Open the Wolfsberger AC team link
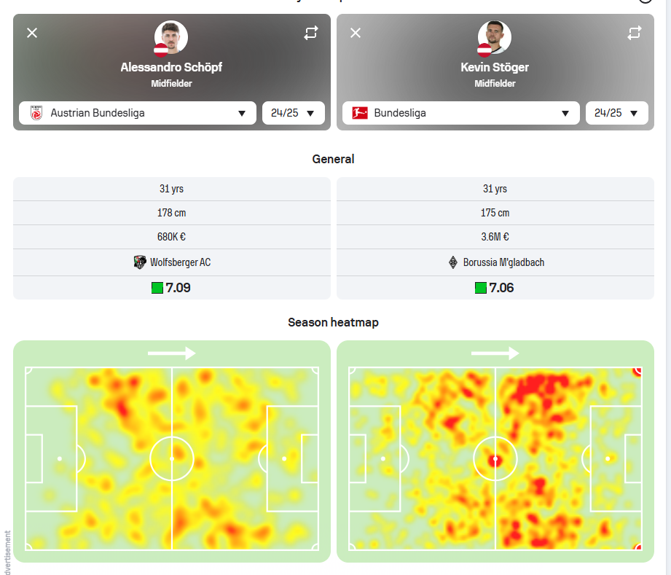The width and height of the screenshot is (671, 575). point(180,262)
